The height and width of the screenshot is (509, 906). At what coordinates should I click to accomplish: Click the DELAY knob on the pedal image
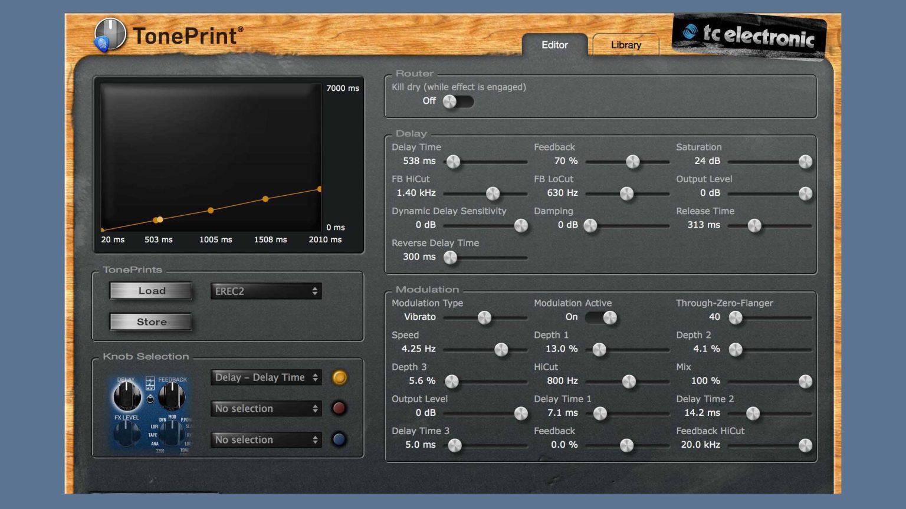point(126,395)
